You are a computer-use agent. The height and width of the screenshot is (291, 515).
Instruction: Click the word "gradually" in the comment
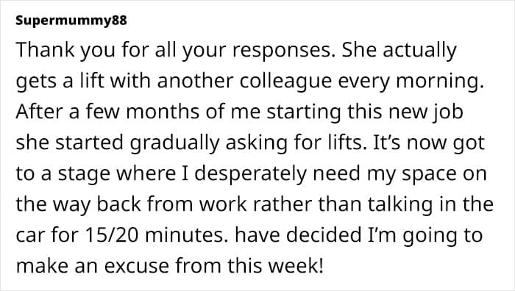(174, 143)
